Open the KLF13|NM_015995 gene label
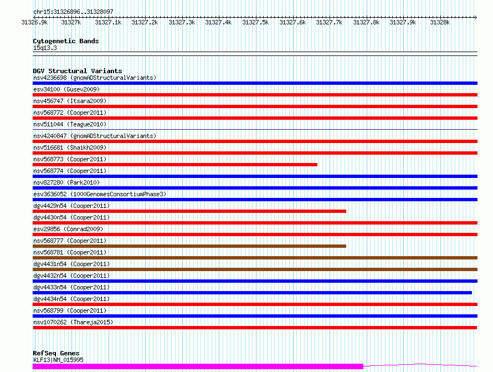Viewport: 493px width, 372px height. click(58, 360)
